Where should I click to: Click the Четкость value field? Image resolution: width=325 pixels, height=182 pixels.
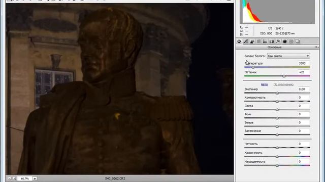click(304, 144)
